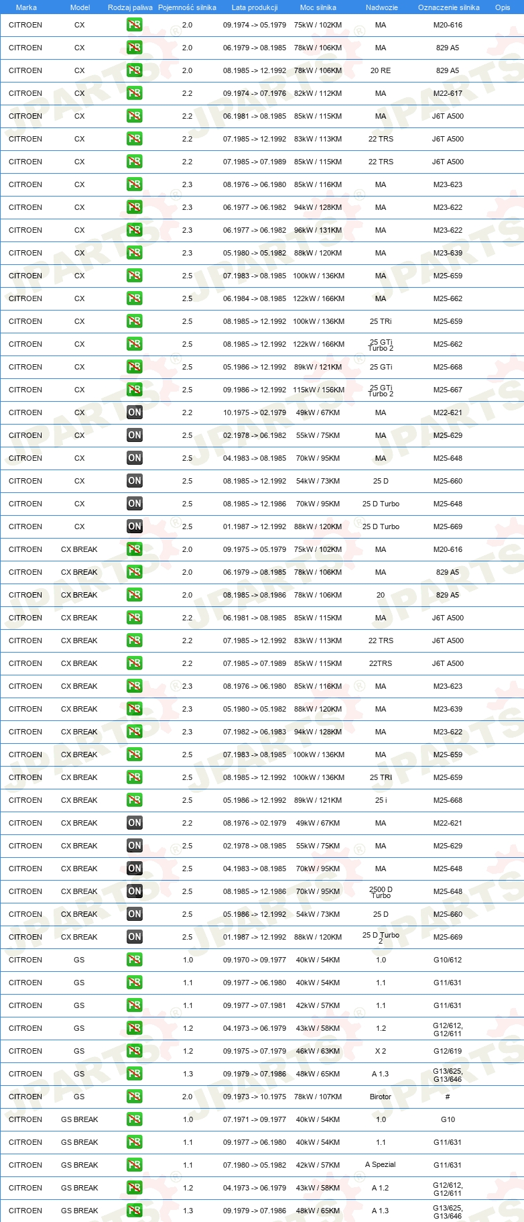Click the 22TRS body cell
Viewport: 524px width, 1222px height.
381,663
